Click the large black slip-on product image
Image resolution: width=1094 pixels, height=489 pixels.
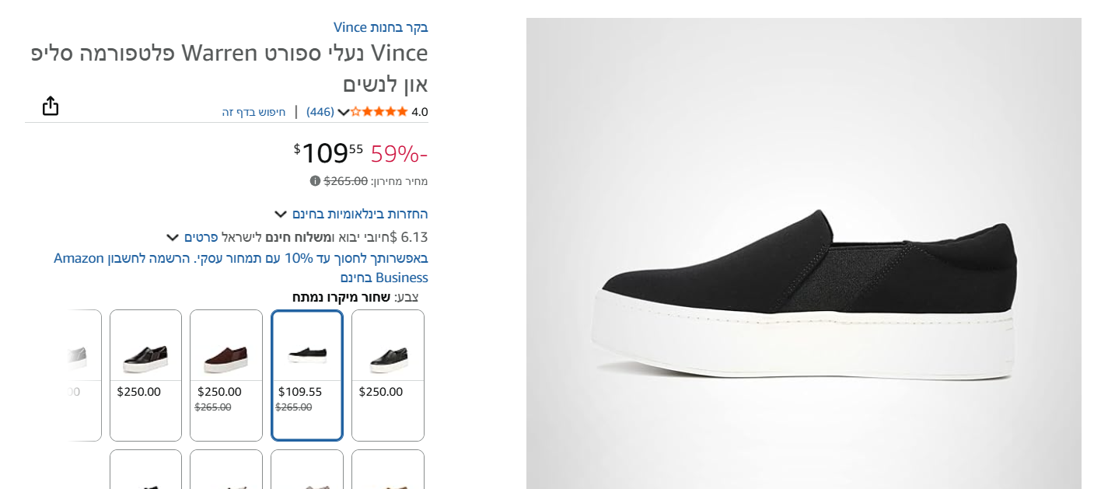[x=803, y=295]
